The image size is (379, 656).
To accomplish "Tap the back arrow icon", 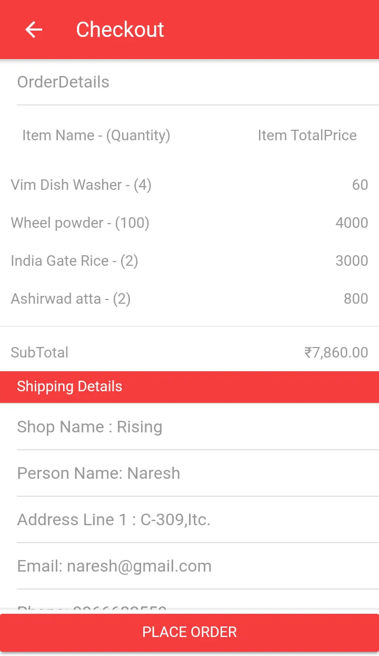I will point(34,30).
